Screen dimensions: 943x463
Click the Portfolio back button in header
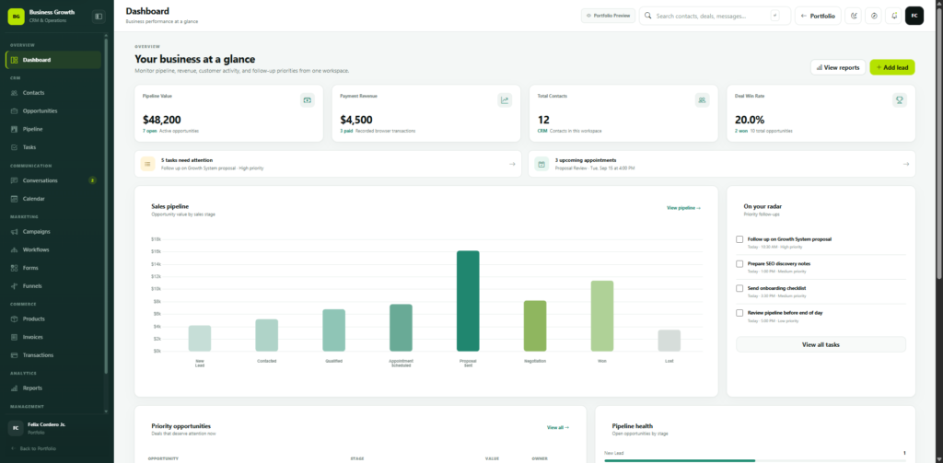(x=818, y=16)
